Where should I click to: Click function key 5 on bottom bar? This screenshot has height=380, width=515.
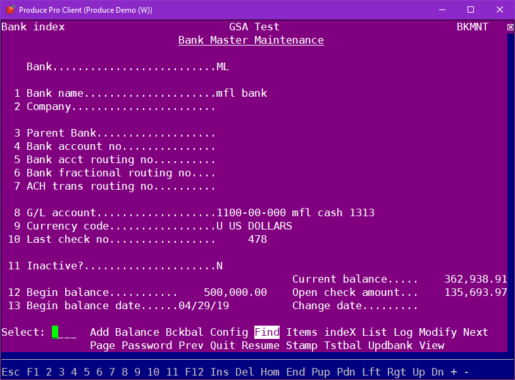coord(87,372)
